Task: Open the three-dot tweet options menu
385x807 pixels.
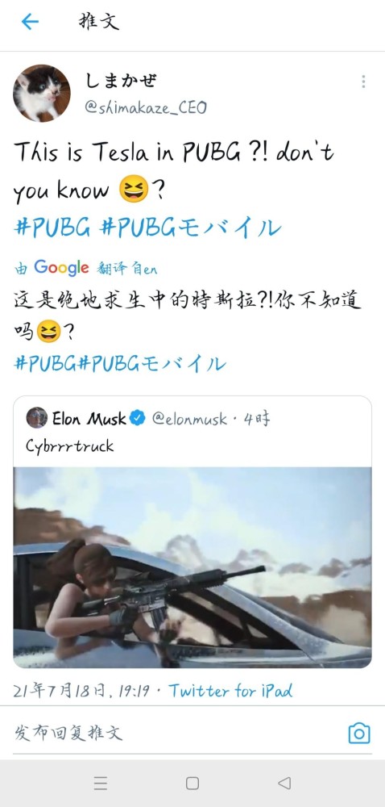Action: click(363, 82)
